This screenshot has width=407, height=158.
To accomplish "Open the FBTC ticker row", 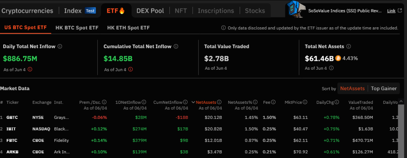I will tap(12, 141).
